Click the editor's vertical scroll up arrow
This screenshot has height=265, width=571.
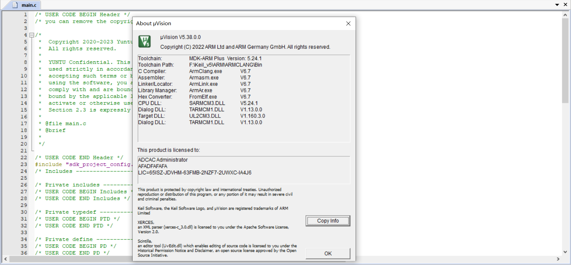(x=565, y=15)
